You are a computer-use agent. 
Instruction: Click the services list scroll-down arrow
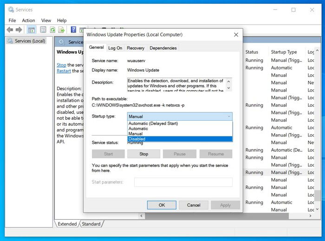pyautogui.click(x=317, y=209)
